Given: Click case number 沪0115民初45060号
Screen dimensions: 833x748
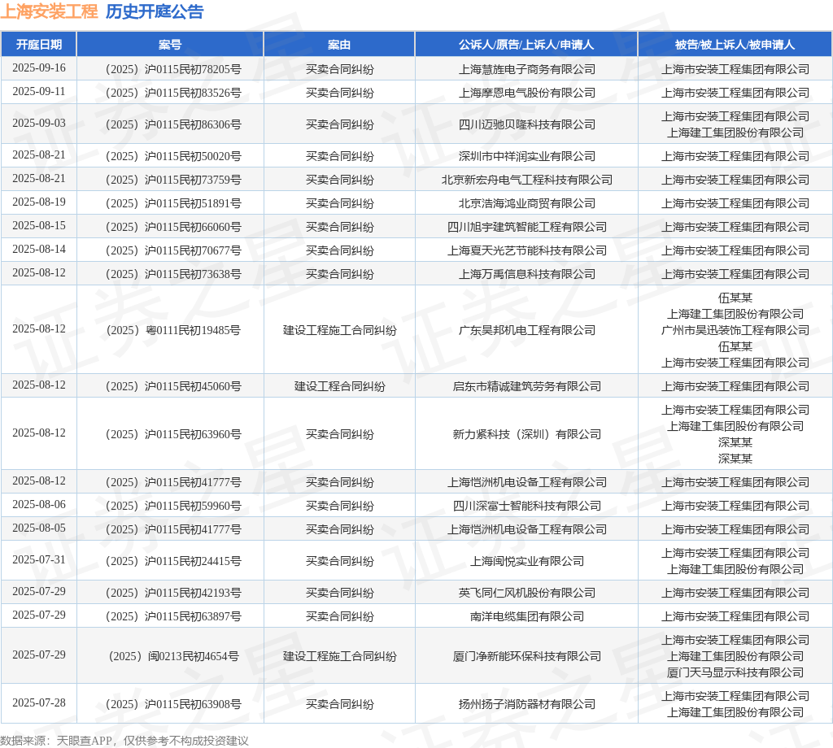Looking at the screenshot, I should click(173, 386).
